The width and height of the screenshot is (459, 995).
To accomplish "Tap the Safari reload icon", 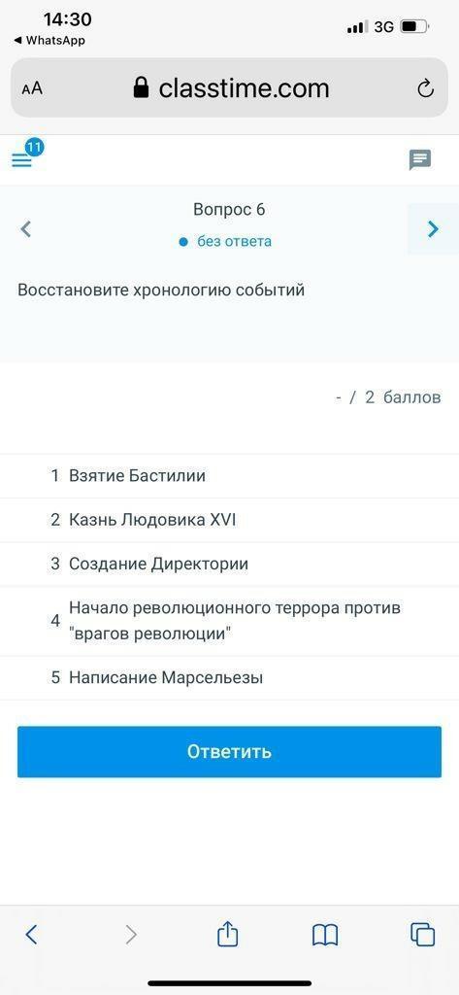I will click(x=425, y=88).
